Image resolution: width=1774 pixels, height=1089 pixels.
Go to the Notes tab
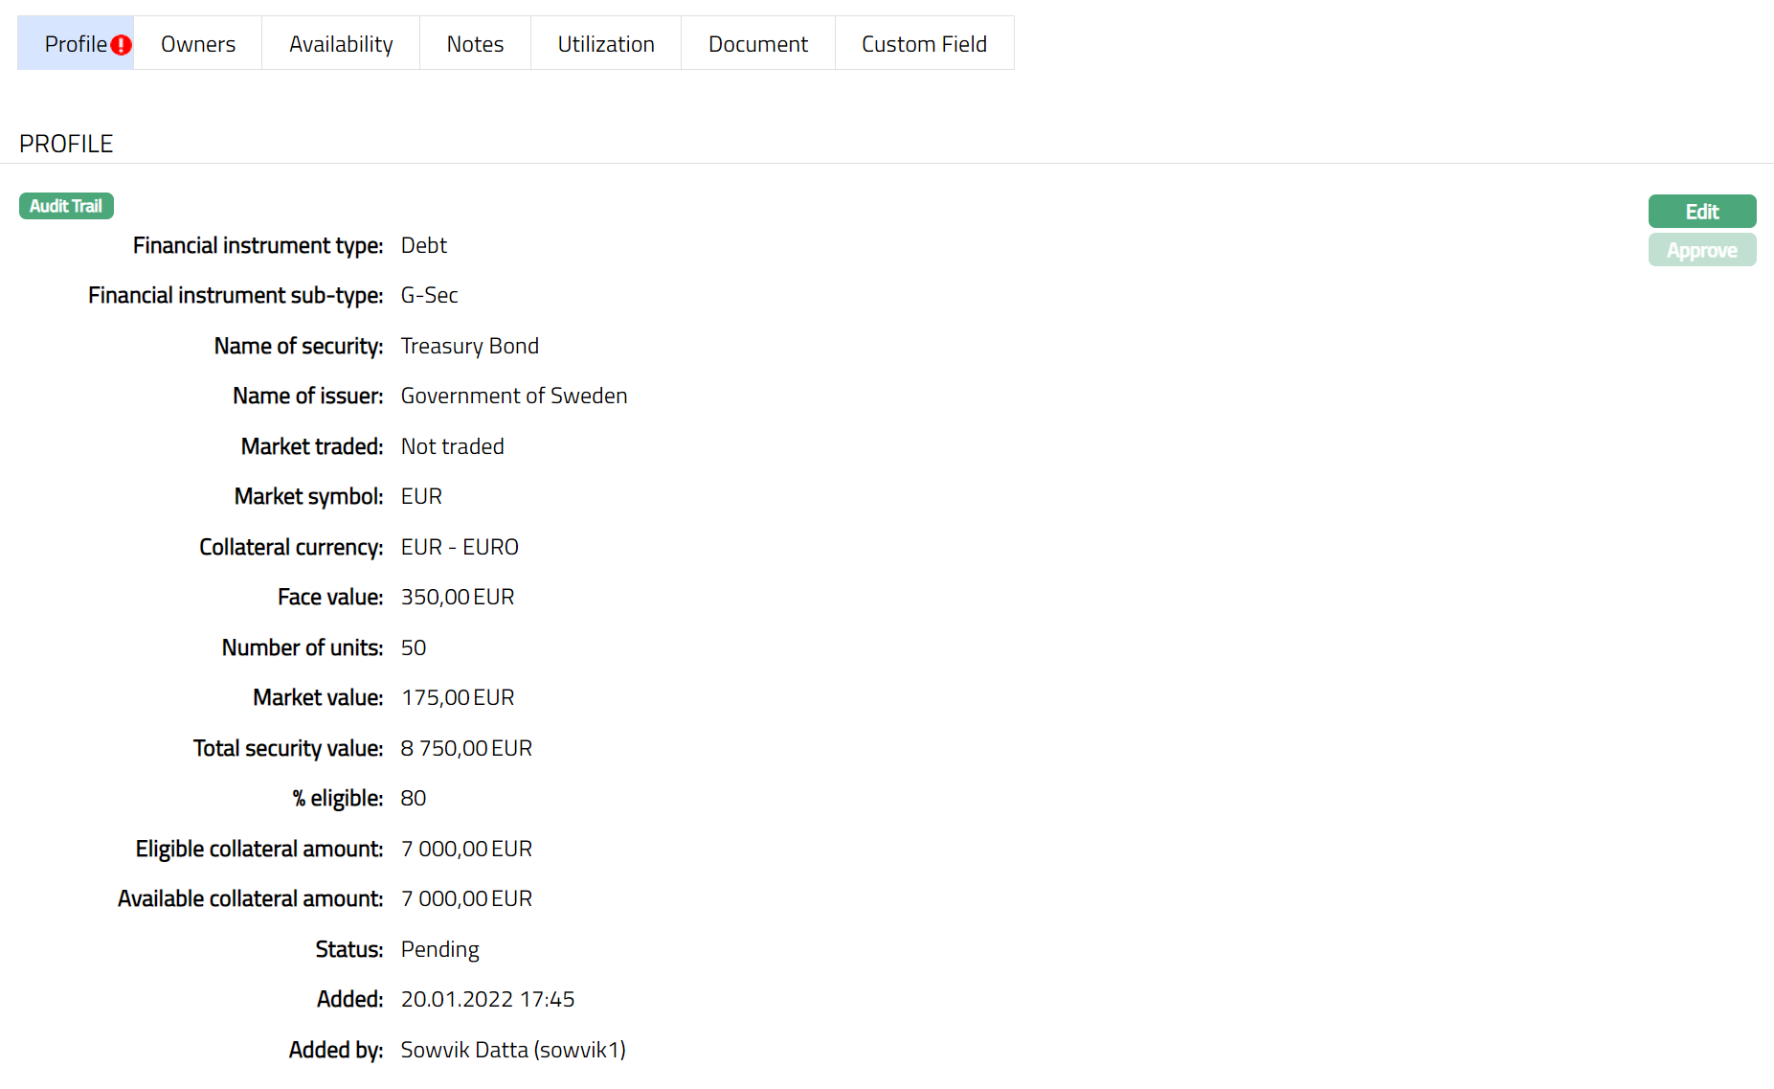coord(475,44)
